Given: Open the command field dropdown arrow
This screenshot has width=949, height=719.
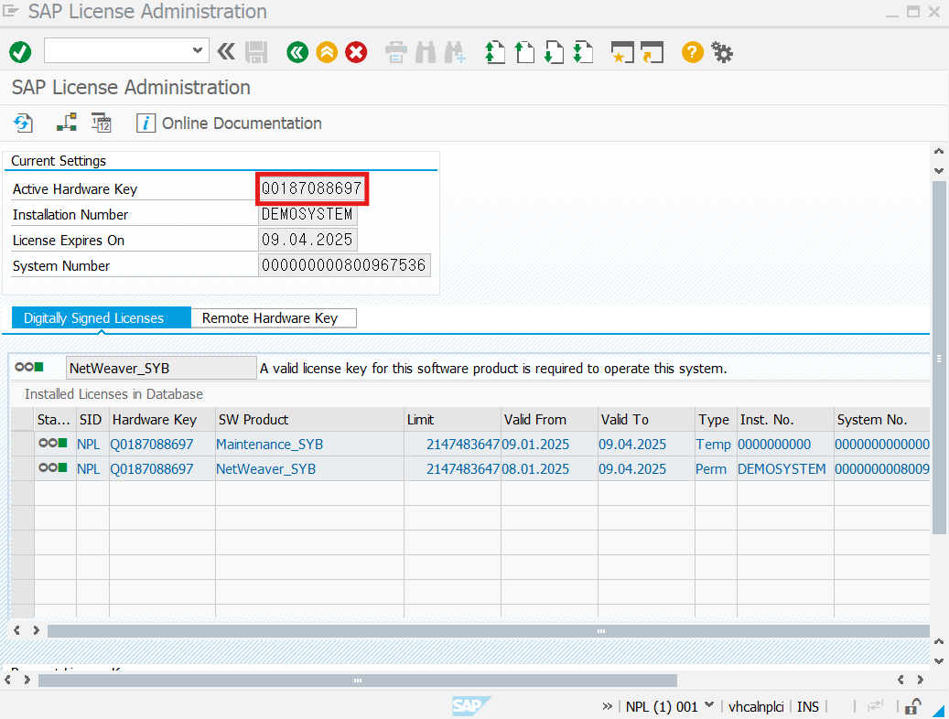Looking at the screenshot, I should click(198, 50).
